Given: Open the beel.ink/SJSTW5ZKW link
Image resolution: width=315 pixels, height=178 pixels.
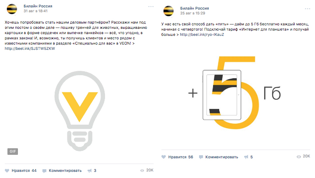Looking at the screenshot, I should click(x=30, y=49).
